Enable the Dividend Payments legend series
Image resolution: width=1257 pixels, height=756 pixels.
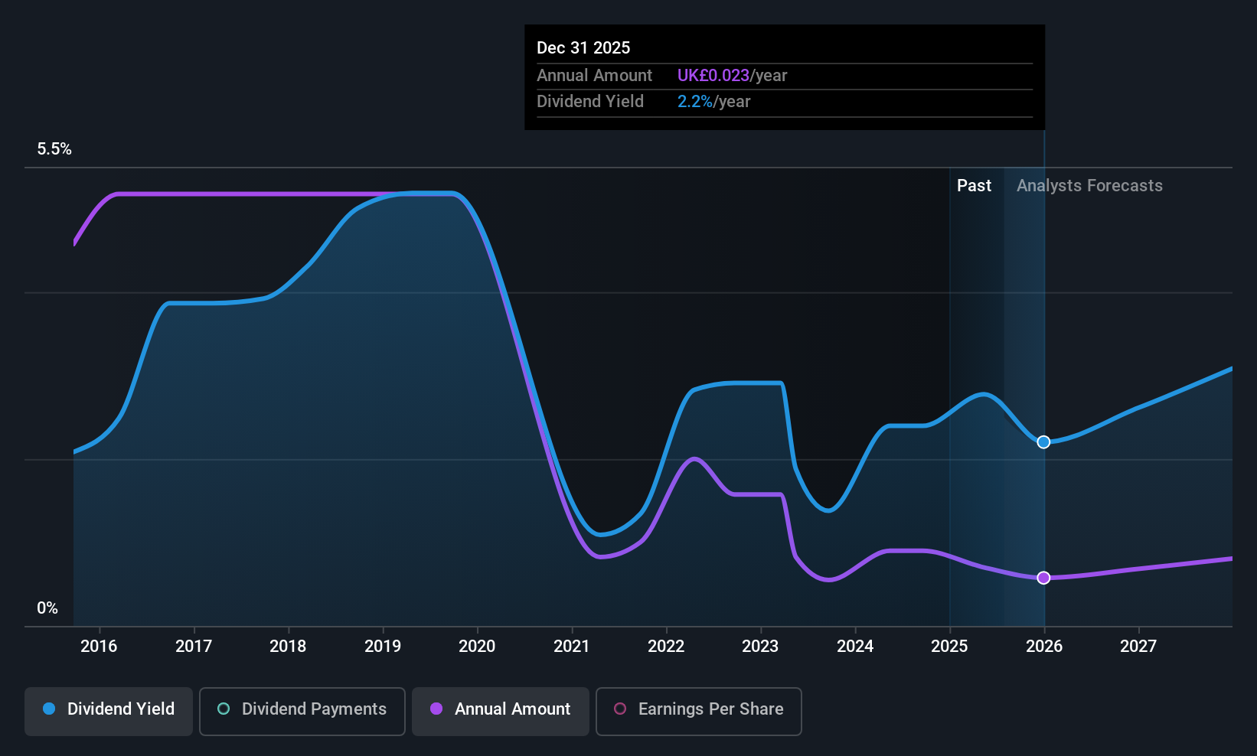[x=302, y=712]
